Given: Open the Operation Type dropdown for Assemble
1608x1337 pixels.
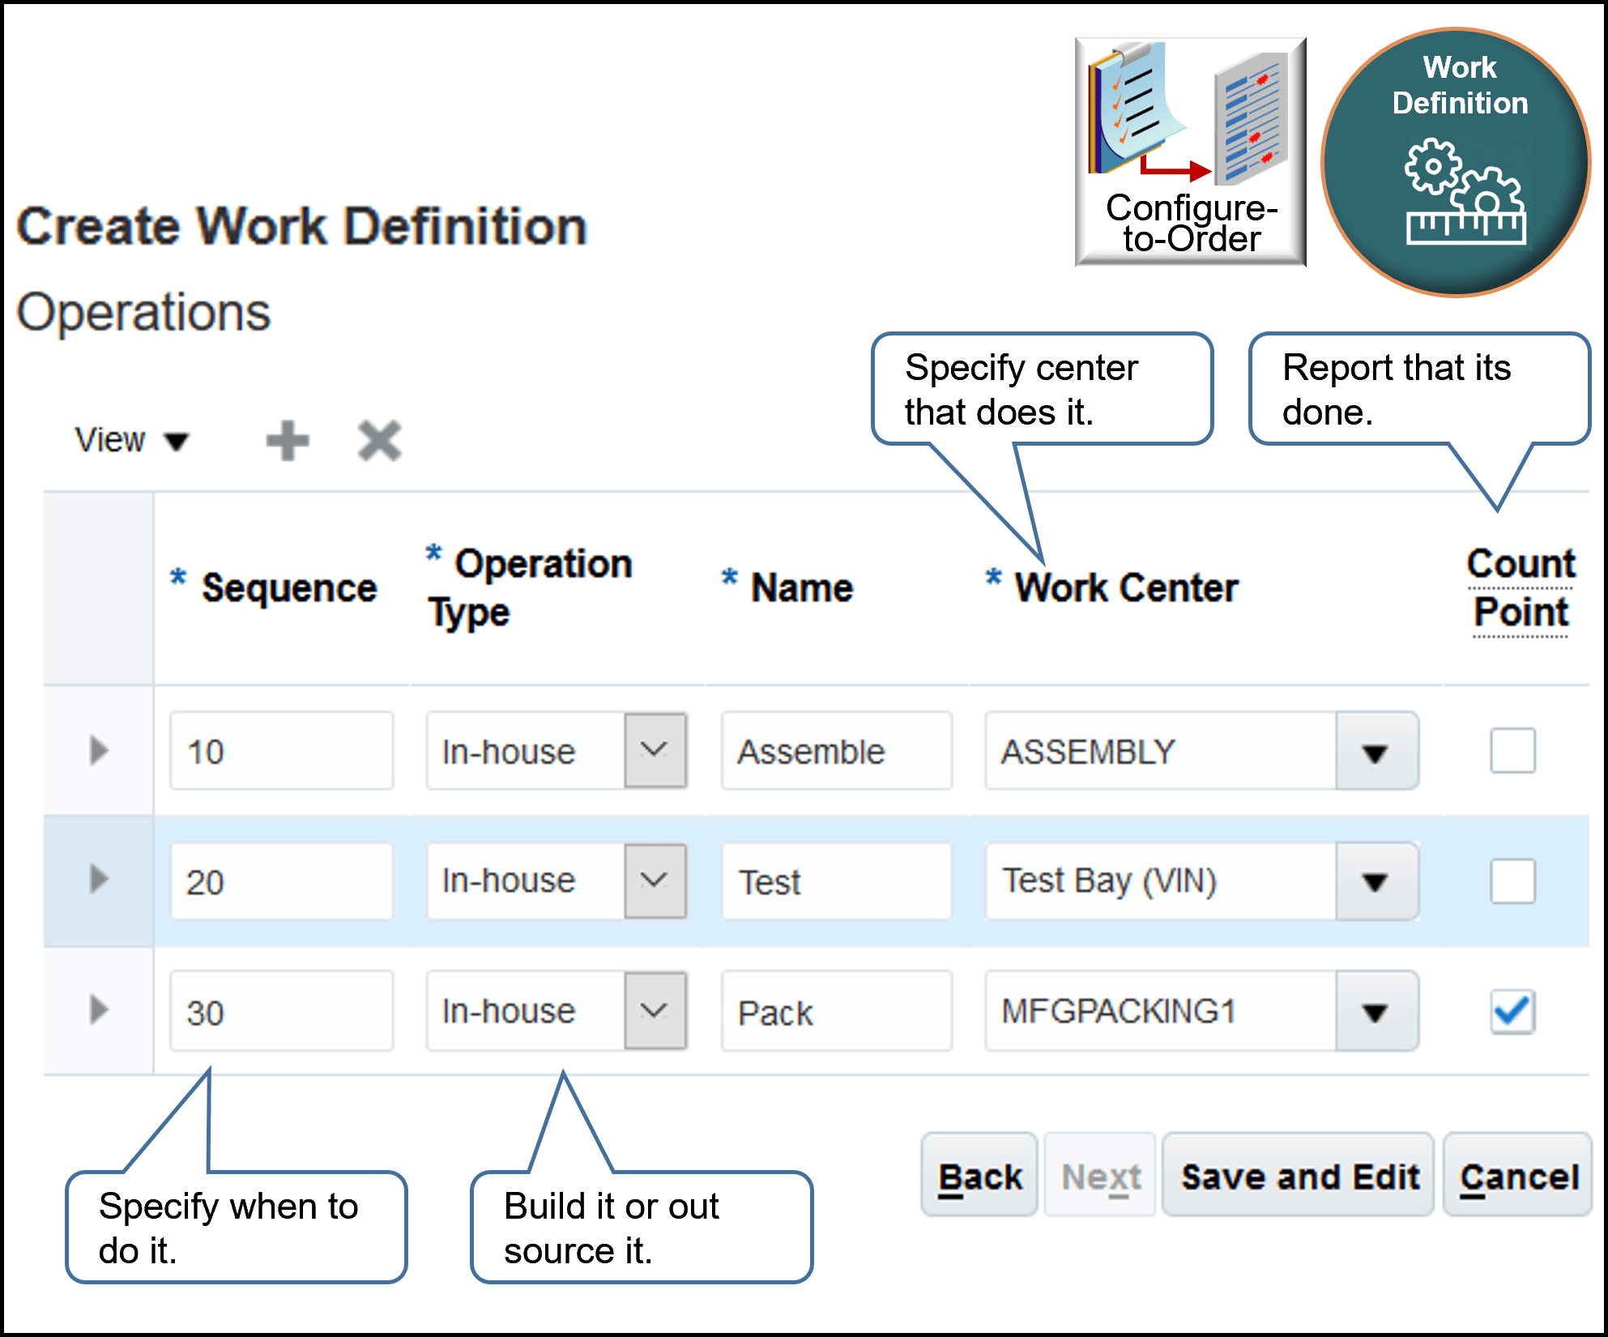Looking at the screenshot, I should (x=655, y=750).
